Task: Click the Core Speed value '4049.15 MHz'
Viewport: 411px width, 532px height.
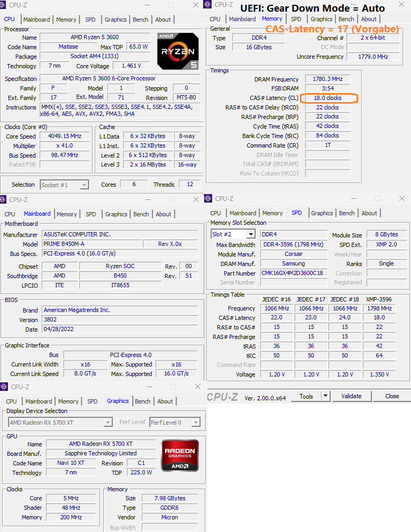Action: click(x=65, y=136)
